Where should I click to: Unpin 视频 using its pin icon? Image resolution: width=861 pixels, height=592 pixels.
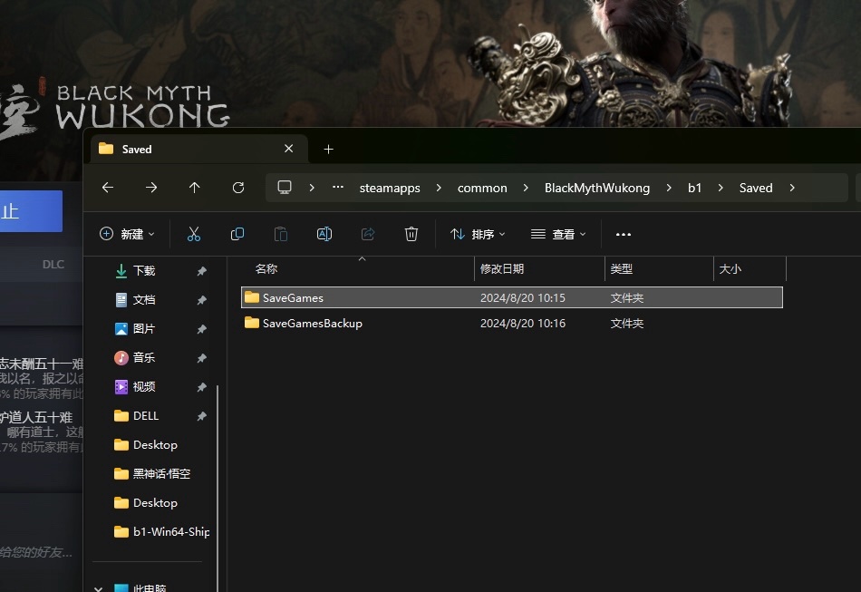[201, 386]
